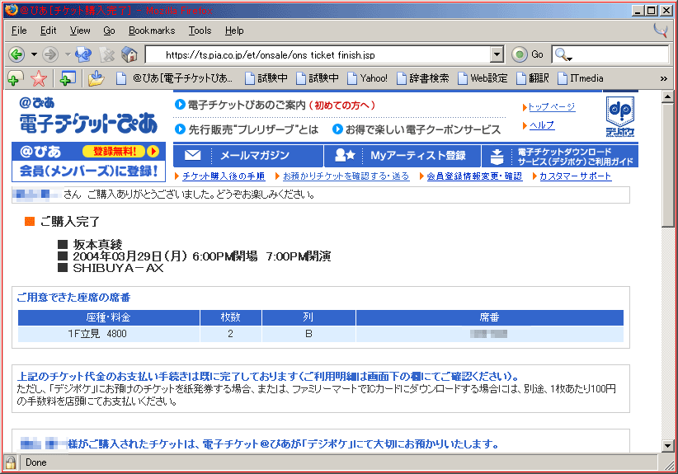Open the Help menu
Viewport: 678px width, 474px height.
[234, 31]
